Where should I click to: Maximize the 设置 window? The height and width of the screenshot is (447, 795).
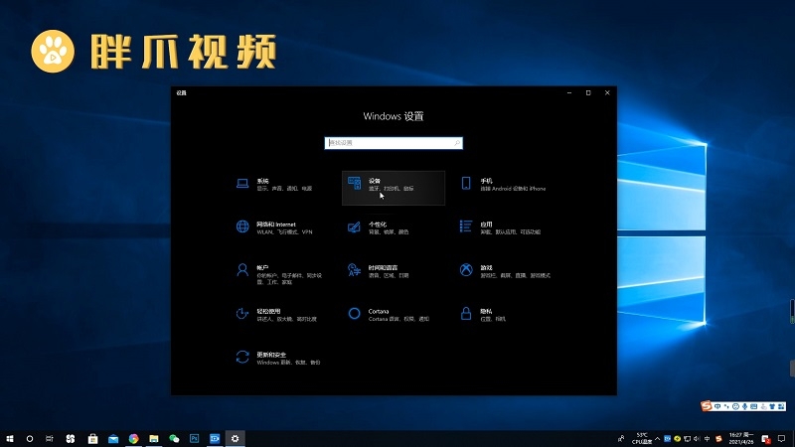[x=588, y=92]
